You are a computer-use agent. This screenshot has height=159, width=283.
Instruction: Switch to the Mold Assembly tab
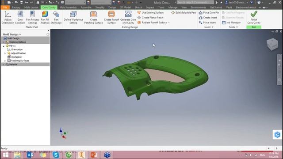point(68,8)
